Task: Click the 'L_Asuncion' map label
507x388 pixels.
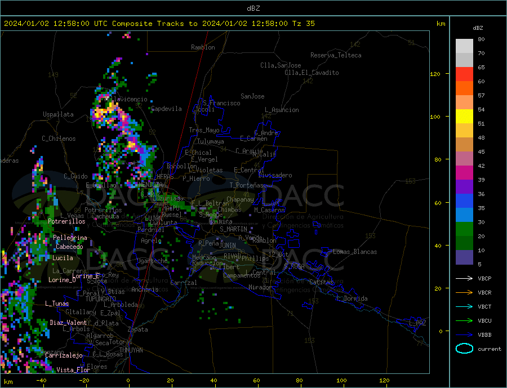Action: pyautogui.click(x=282, y=110)
